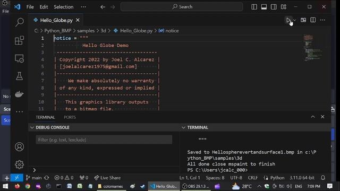Collapse the TERMINAL section
The width and height of the screenshot is (340, 191).
point(183,127)
